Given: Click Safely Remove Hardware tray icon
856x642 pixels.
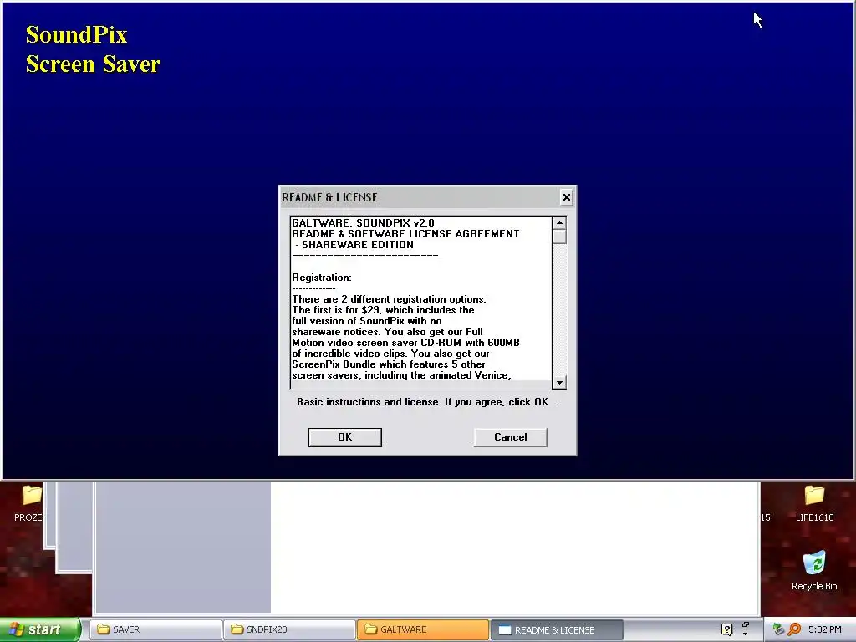Looking at the screenshot, I should coord(778,629).
